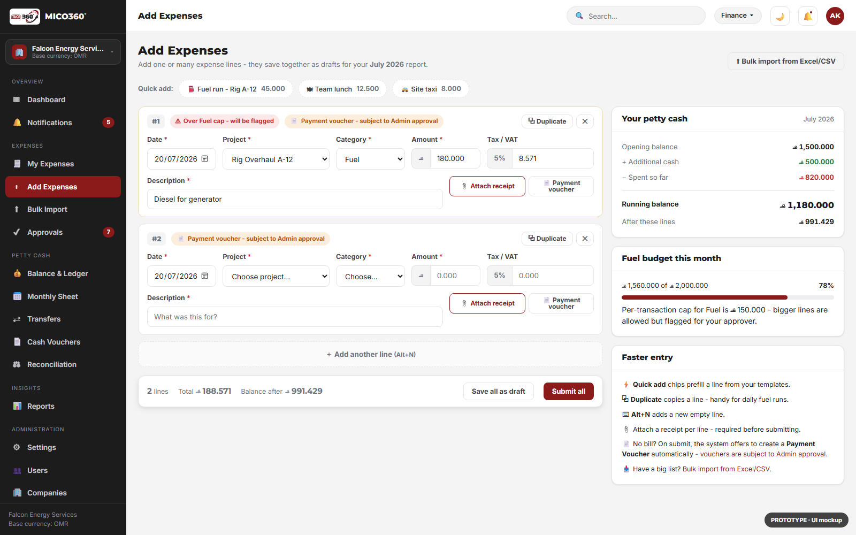The width and height of the screenshot is (856, 535).
Task: Attach receipt for line #1
Action: [x=487, y=186]
